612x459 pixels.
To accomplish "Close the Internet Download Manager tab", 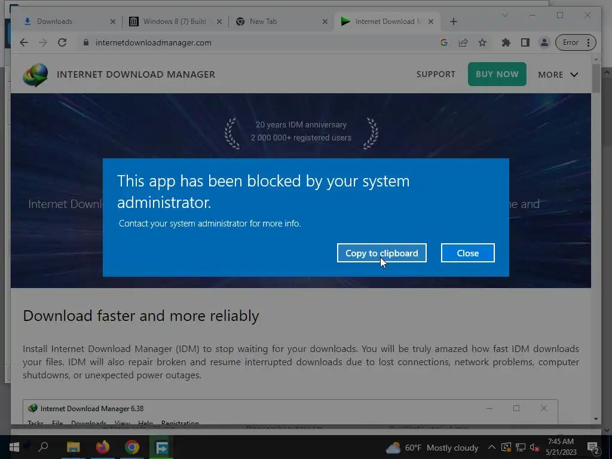I will [x=431, y=22].
